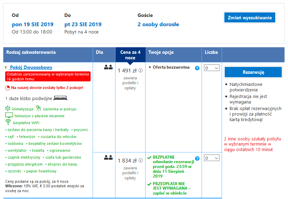Click the Wliczone: 10% VAT tax note
This screenshot has width=288, height=199.
coord(45,188)
